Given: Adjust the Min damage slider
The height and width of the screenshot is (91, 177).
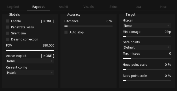Looking at the screenshot, I should (147, 37).
